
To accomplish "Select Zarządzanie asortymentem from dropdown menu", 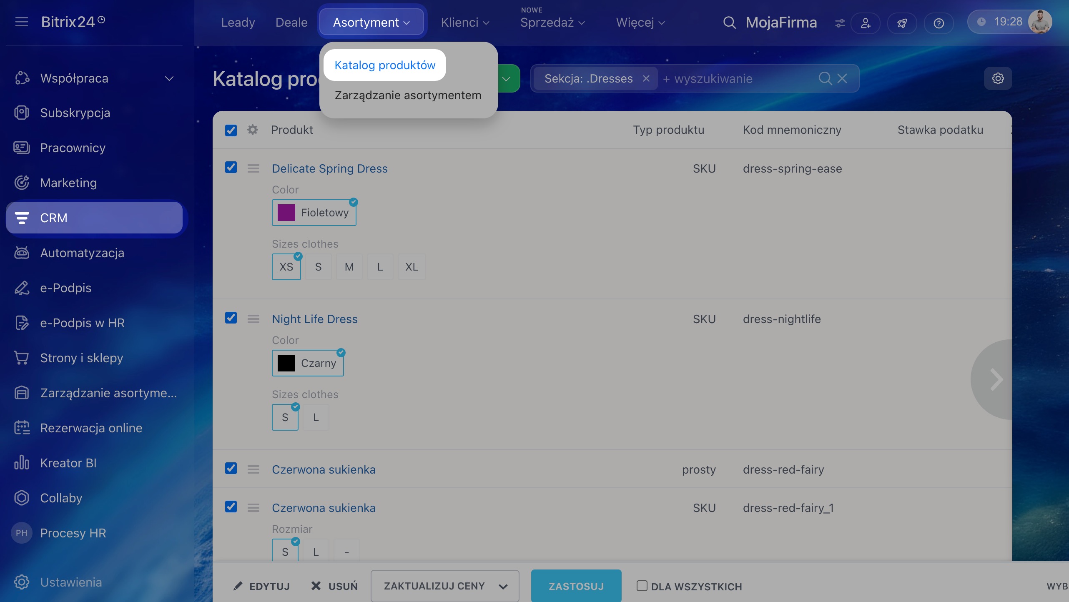I will (408, 95).
